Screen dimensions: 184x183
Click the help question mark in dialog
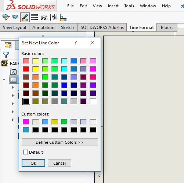click(76, 43)
